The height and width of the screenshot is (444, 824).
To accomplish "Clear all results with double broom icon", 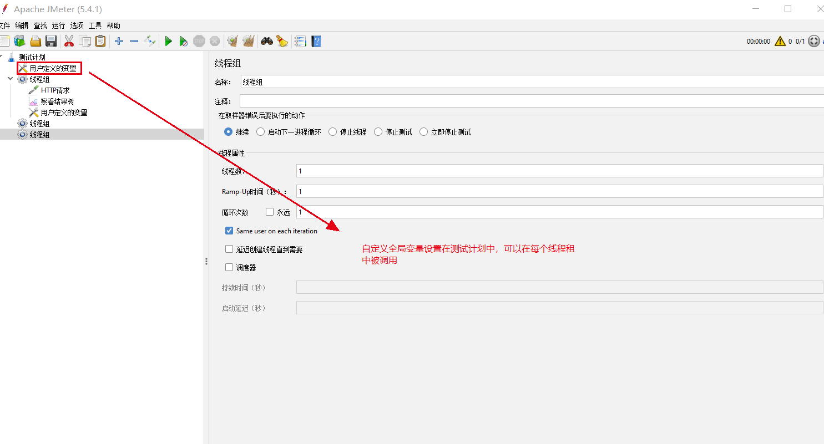I will [x=249, y=41].
